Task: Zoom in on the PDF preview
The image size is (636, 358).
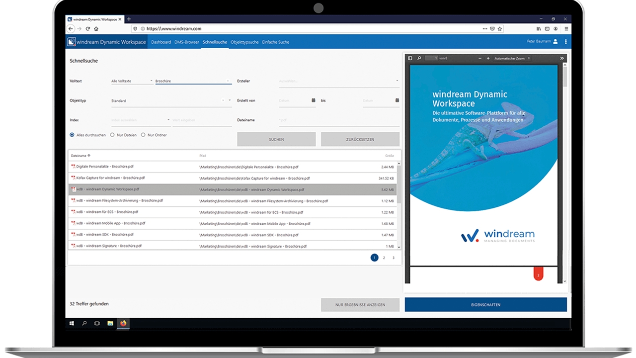Action: pos(488,58)
